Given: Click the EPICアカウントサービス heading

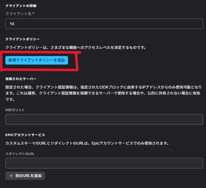Looking at the screenshot, I should [x=25, y=135].
